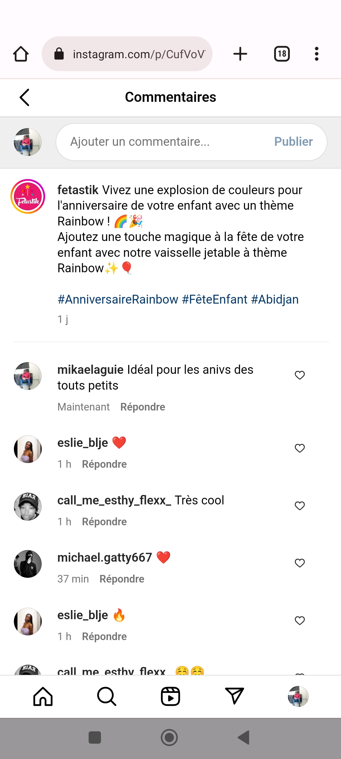Screen dimensions: 341x759
Task: Tap the browser home icon
Action: (21, 54)
